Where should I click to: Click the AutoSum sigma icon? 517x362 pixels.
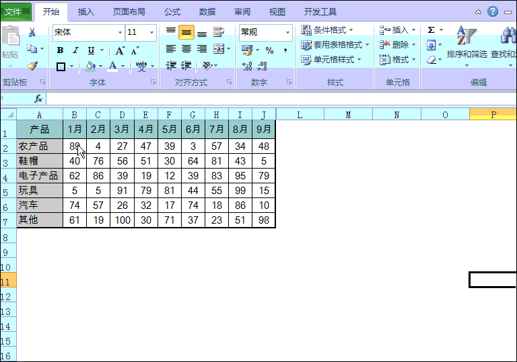pos(431,30)
